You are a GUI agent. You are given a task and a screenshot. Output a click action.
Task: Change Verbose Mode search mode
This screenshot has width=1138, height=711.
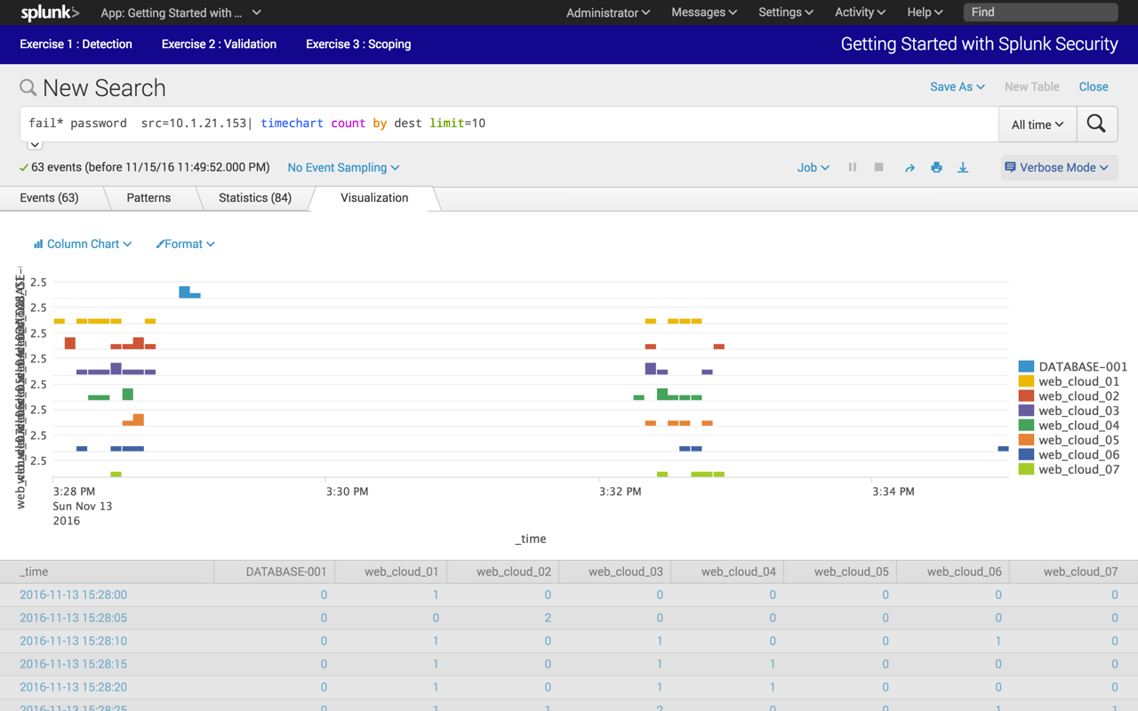click(1058, 167)
